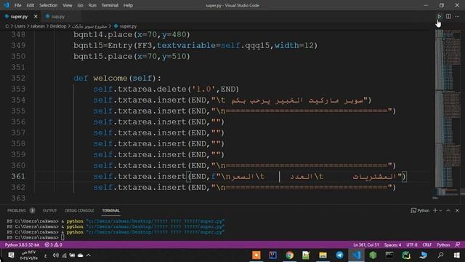Open File Explorer from taskbar
The image size is (465, 262).
pos(323,255)
